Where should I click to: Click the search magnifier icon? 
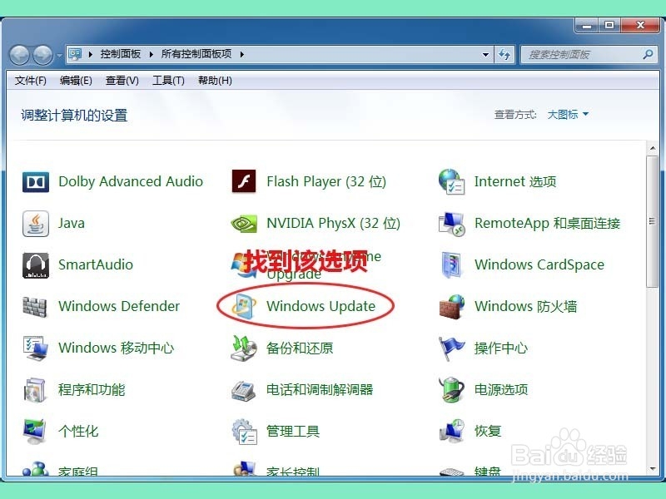coord(648,54)
